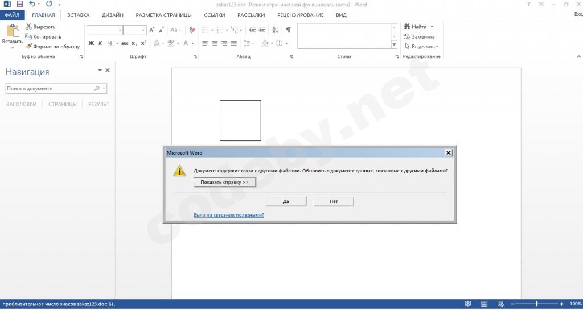Switch to Read Mode view in status bar
The width and height of the screenshot is (583, 310).
[x=468, y=304]
